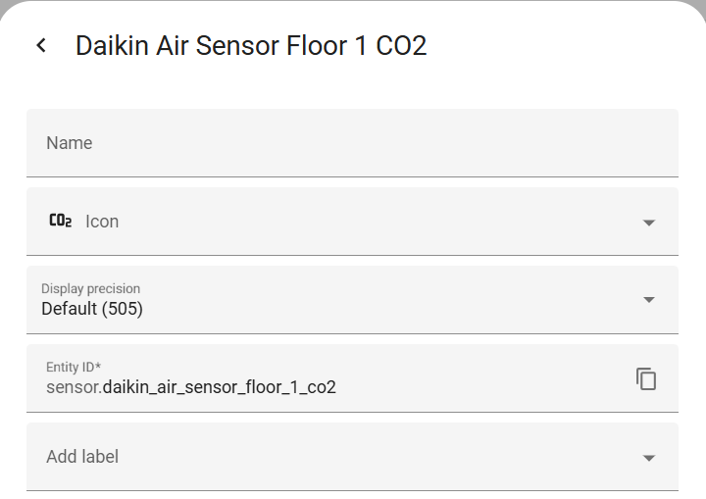
Task: Open the Icon picker dropdown arrow
Action: click(x=649, y=223)
